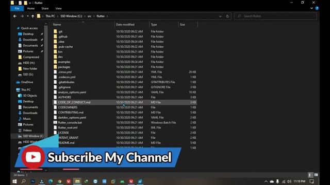Go back with the Back arrow

15,16
